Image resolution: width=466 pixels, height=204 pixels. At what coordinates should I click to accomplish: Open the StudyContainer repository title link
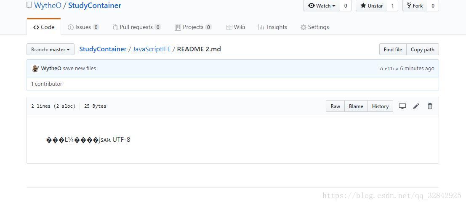(x=95, y=5)
